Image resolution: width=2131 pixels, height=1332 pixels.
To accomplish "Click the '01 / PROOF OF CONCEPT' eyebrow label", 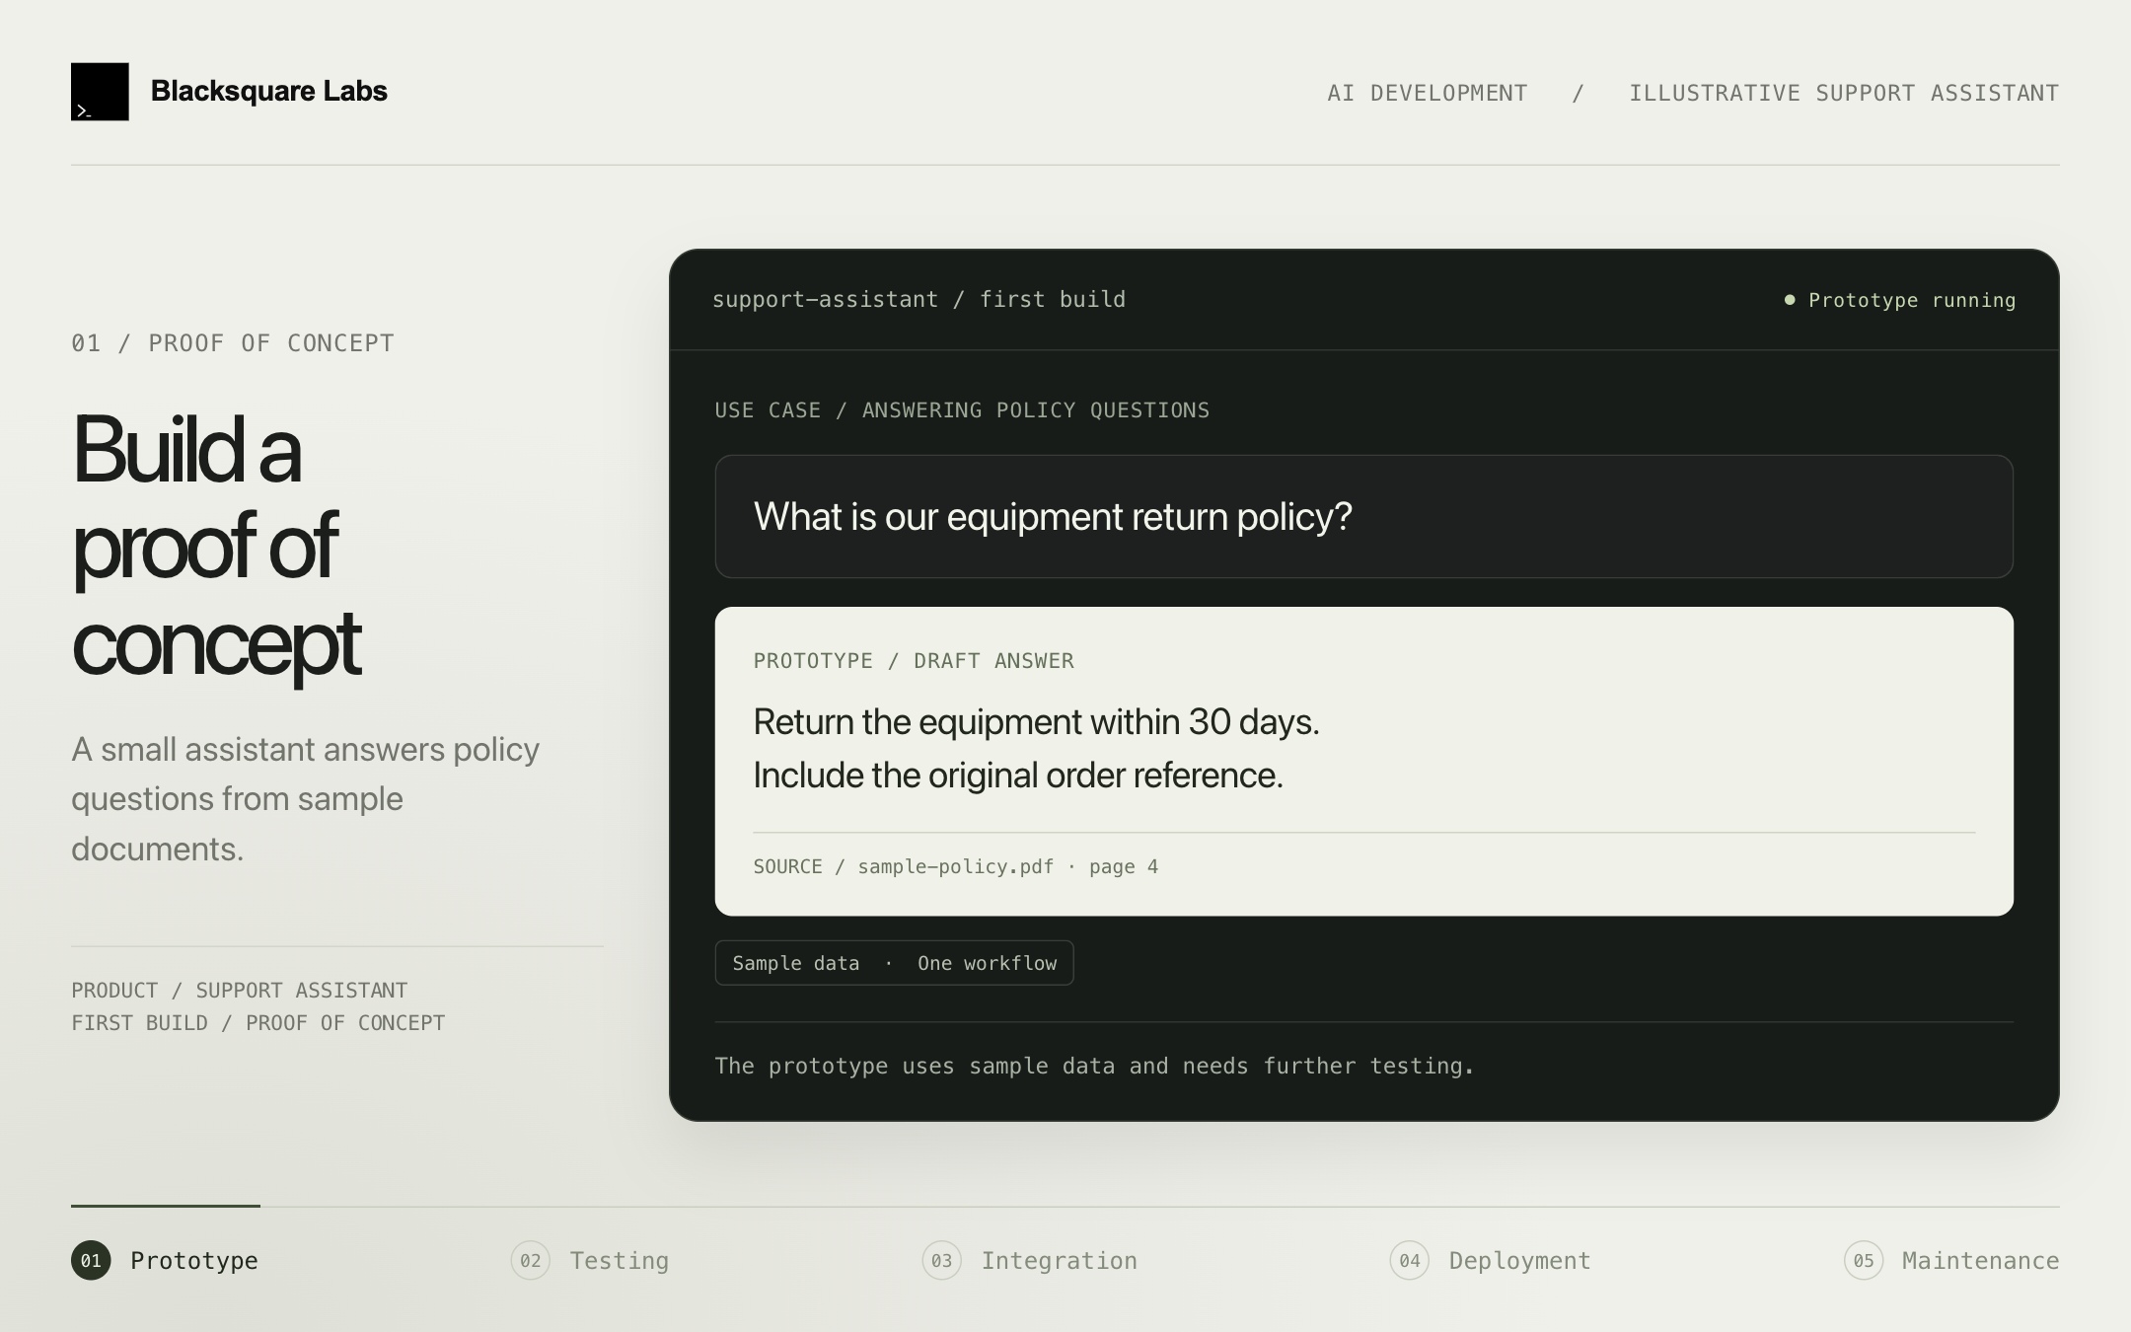I will 233,343.
